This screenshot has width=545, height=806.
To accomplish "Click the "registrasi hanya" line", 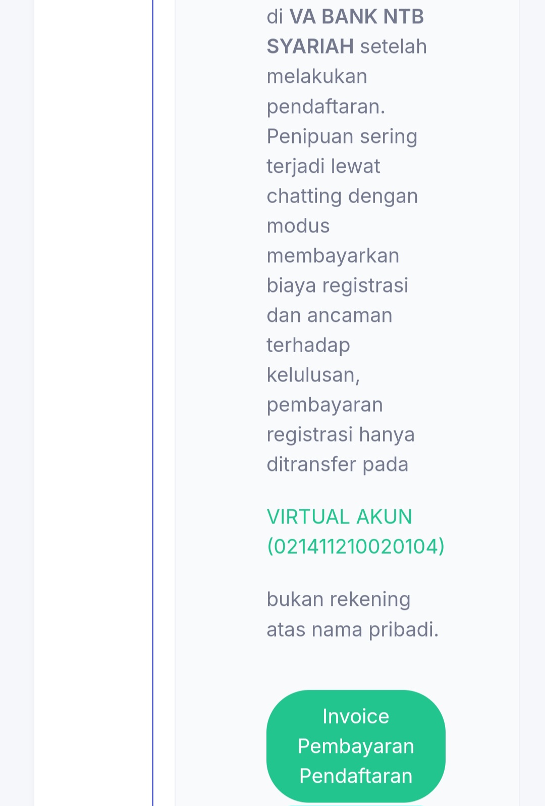I will click(x=341, y=435).
